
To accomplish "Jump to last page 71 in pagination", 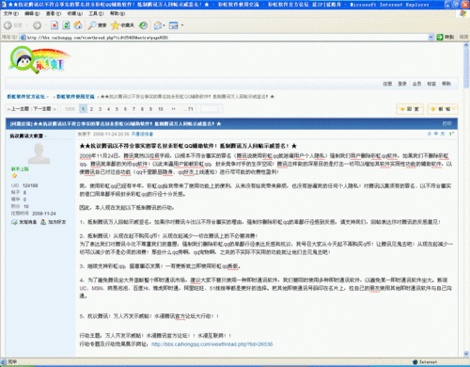I will point(189,109).
